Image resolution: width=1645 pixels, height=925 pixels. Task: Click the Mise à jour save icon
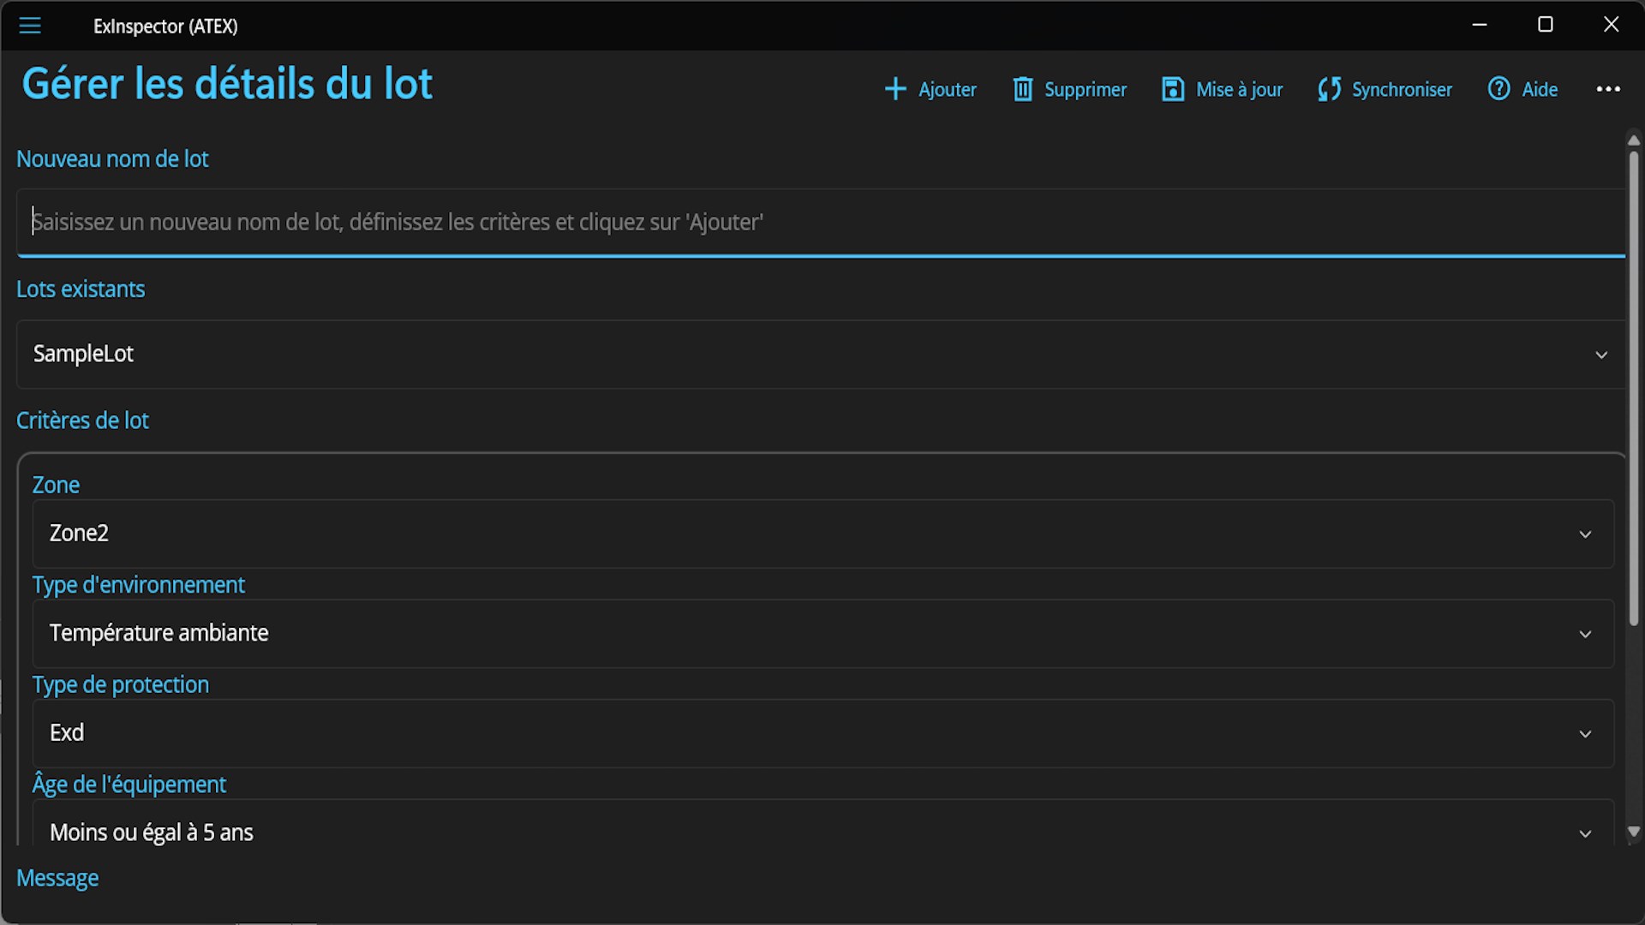(1172, 89)
